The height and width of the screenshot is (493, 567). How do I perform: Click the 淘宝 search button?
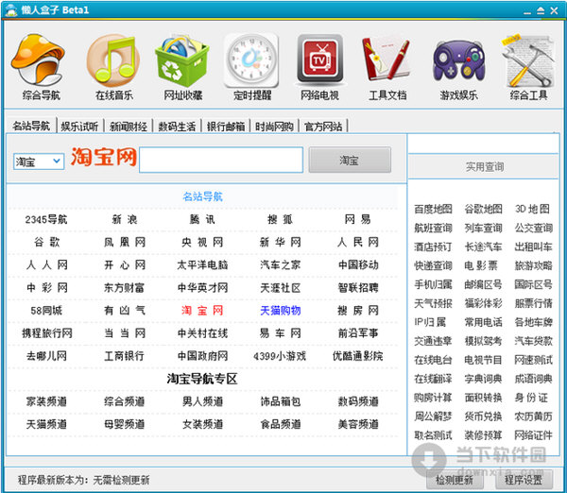(x=350, y=160)
